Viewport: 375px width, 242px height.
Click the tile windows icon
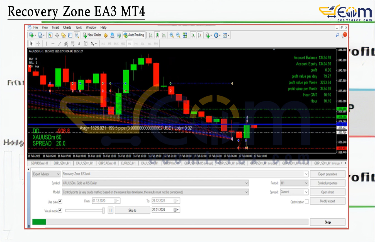pos(185,35)
